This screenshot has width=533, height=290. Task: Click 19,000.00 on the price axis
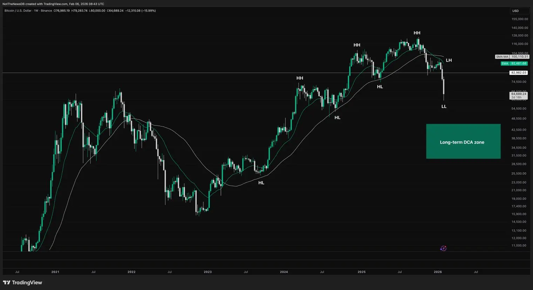(519, 199)
